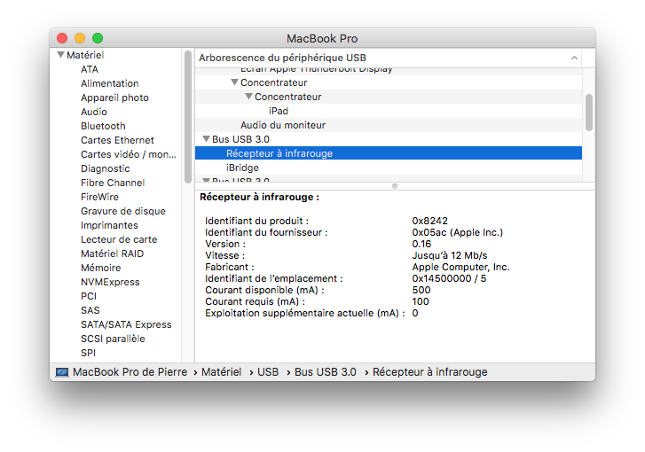Screen dimensions: 645x452
Task: Select SCSI parallèle entry
Action: (113, 339)
